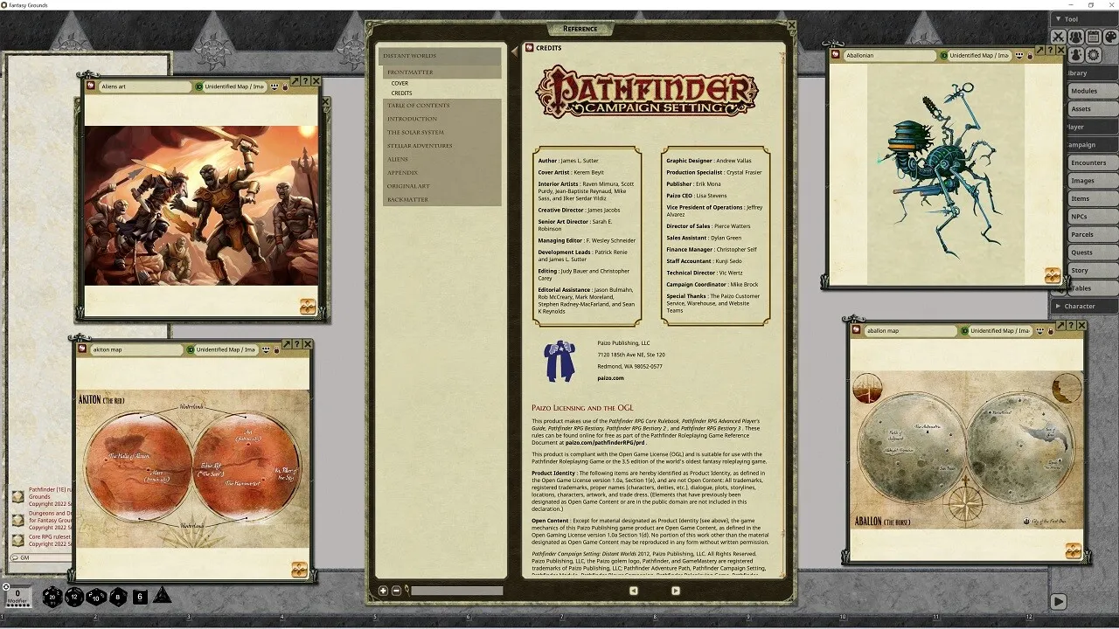The height and width of the screenshot is (629, 1119).
Task: Go to previous reference page
Action: tap(634, 591)
